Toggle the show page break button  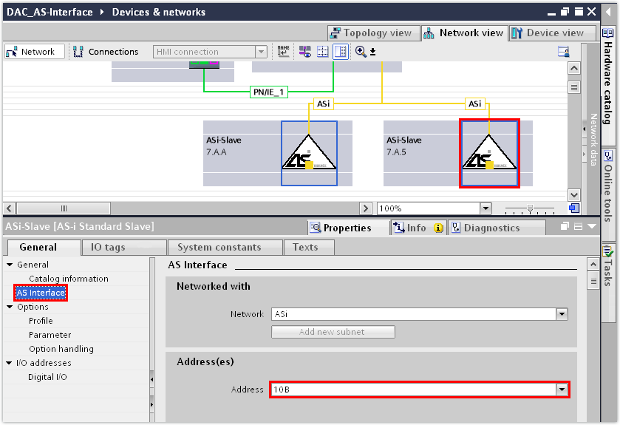(323, 52)
